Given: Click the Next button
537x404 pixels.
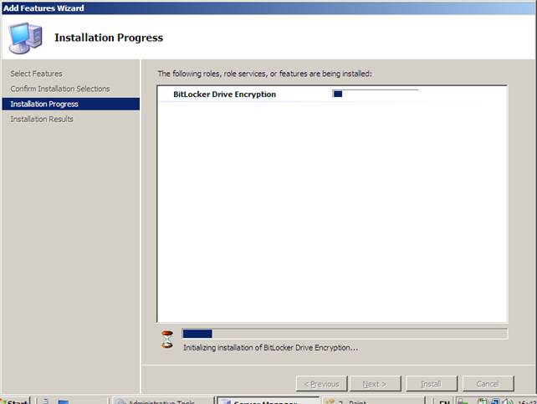Looking at the screenshot, I should coord(375,384).
